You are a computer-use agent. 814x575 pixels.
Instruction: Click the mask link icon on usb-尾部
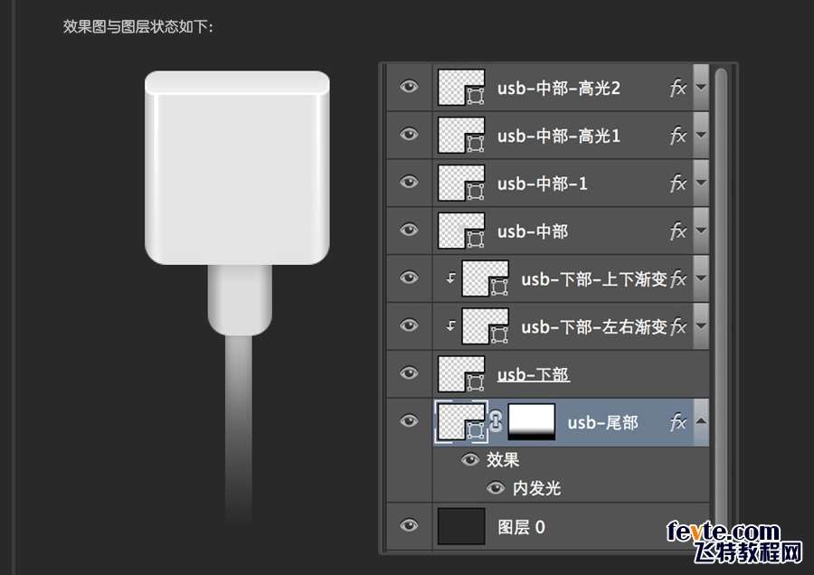pos(497,421)
